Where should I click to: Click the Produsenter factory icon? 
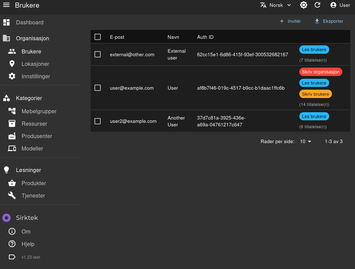click(x=12, y=136)
